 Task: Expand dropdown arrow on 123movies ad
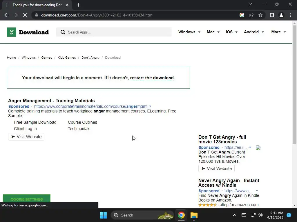pyautogui.click(x=250, y=147)
